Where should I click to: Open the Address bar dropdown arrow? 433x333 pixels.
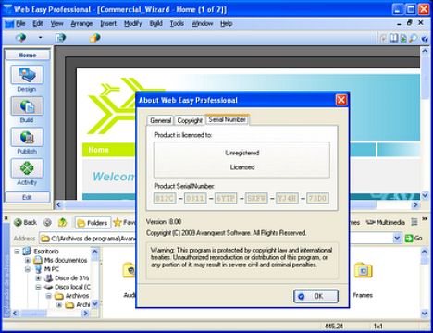(397, 238)
